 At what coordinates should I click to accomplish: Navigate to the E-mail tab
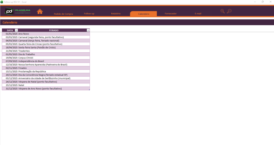(198, 14)
